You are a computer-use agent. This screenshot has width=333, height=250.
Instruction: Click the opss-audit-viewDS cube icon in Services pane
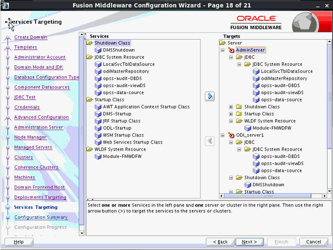coord(98,86)
